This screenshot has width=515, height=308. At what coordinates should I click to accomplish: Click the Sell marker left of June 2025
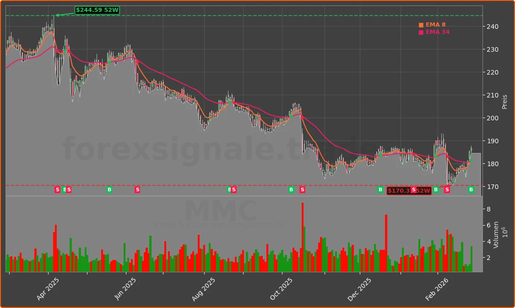[x=136, y=189]
